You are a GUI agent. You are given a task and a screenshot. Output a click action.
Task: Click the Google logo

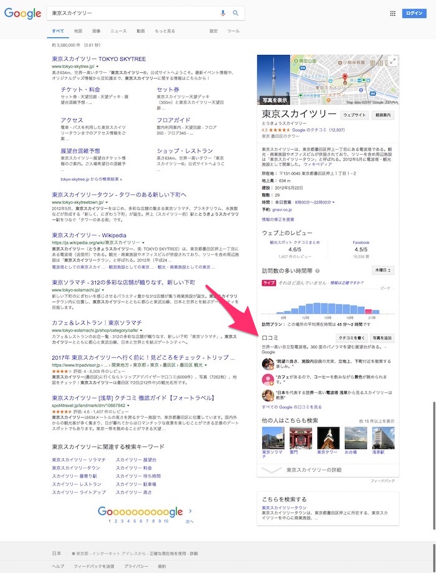[22, 13]
